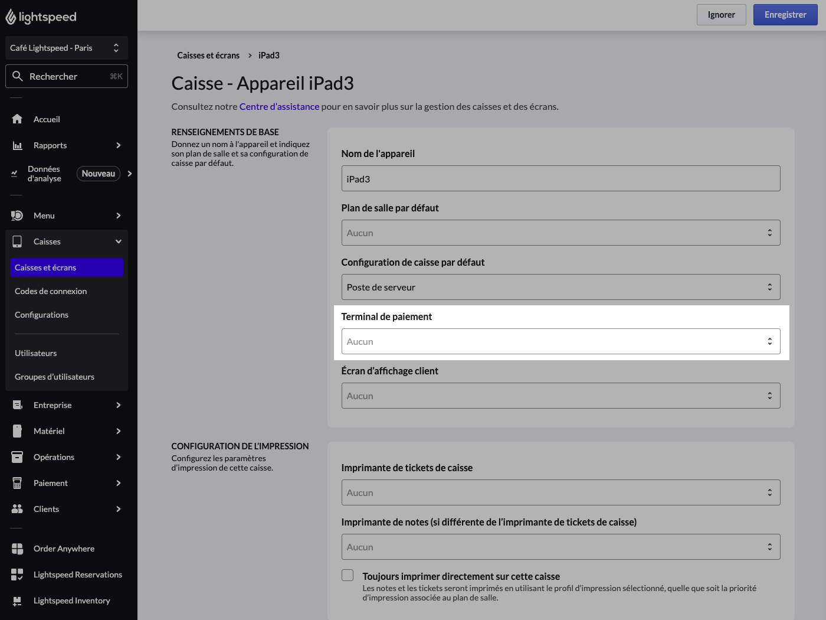Click the Lightspeed Inventory icon

17,601
